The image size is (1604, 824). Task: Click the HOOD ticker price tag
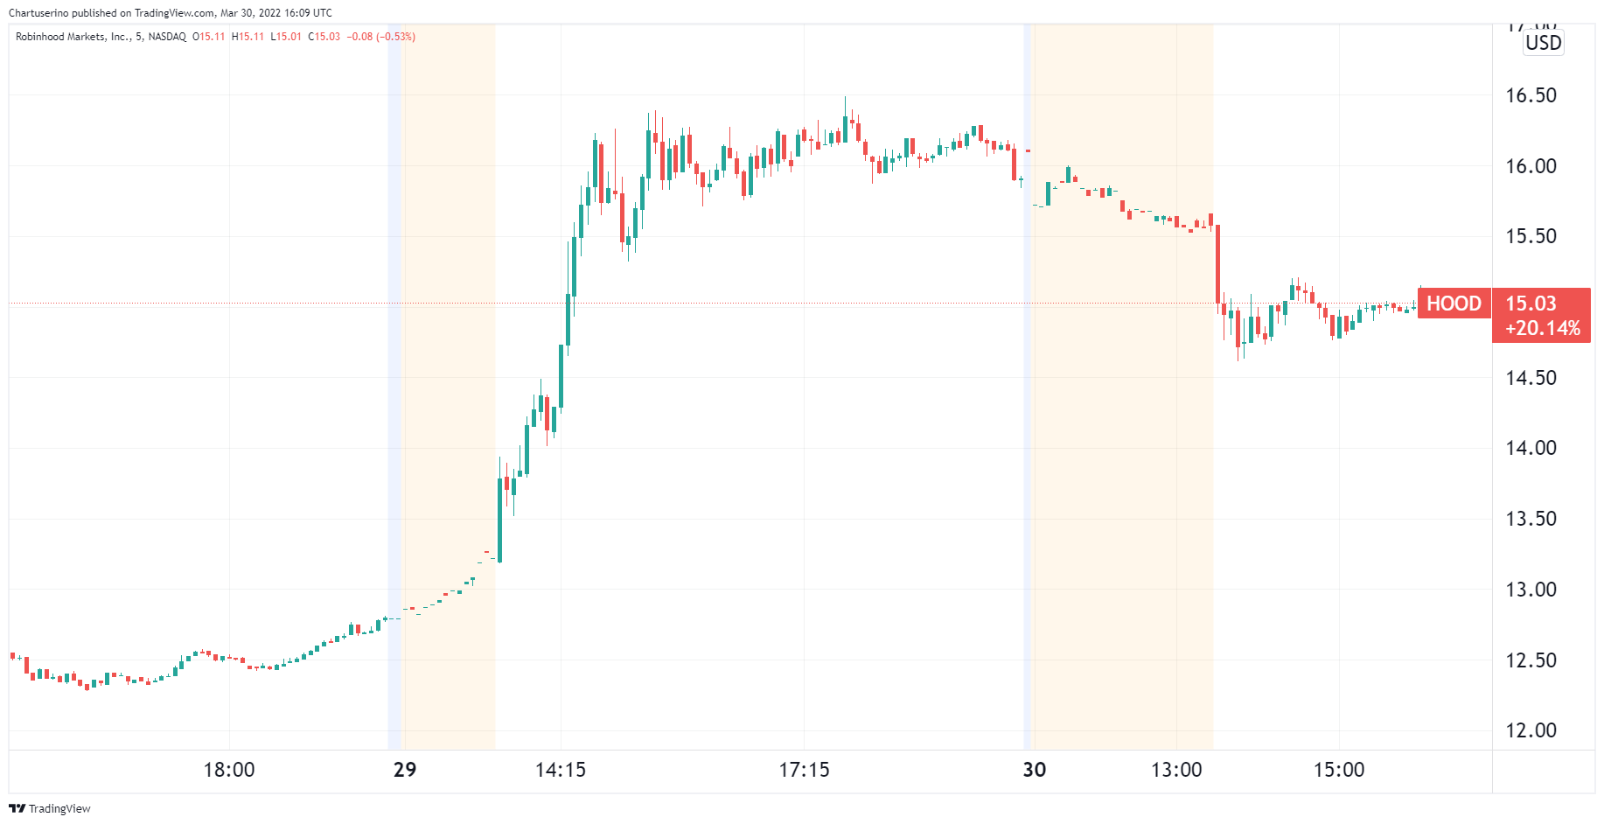[1454, 304]
